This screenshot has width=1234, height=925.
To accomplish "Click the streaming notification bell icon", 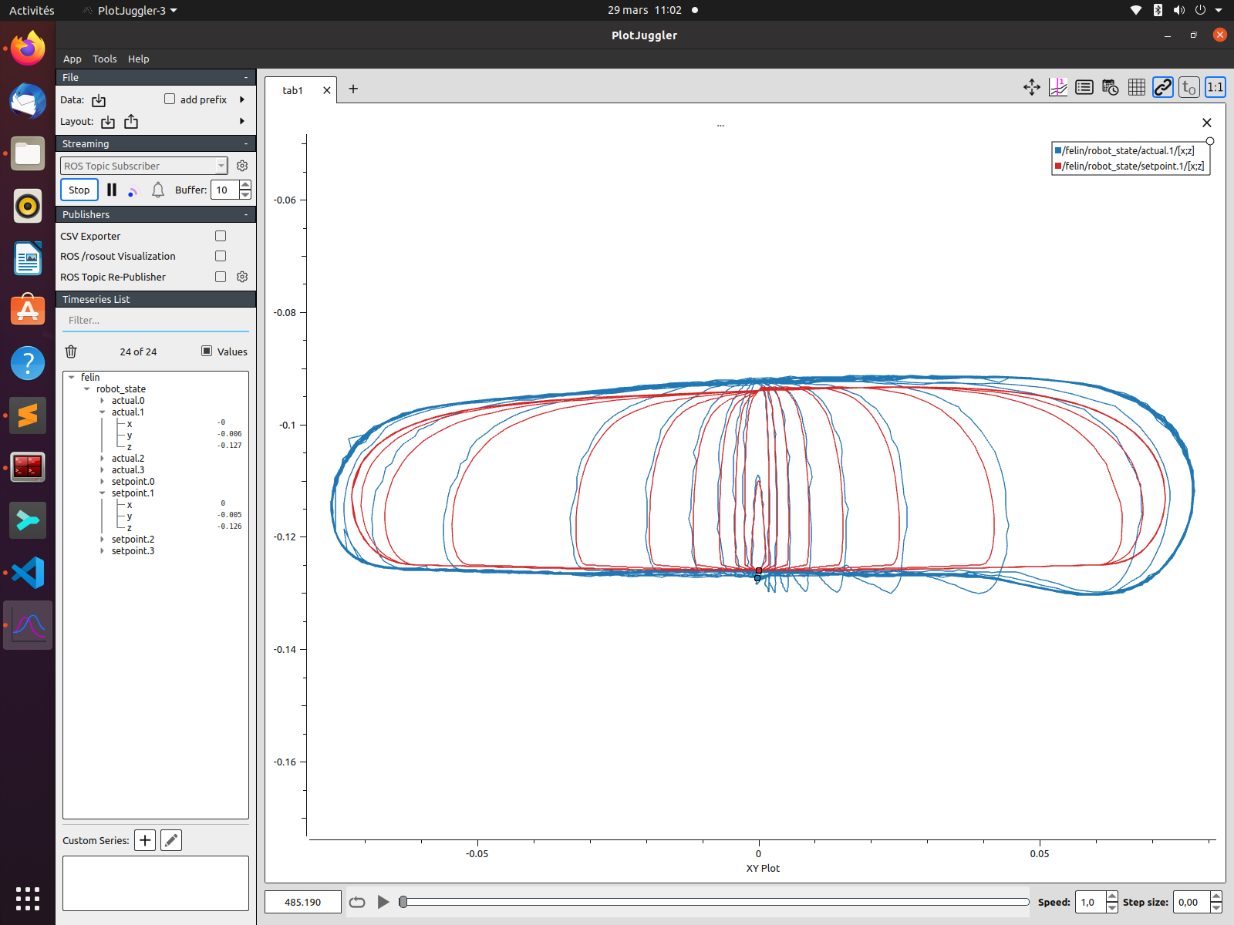I will tap(158, 190).
